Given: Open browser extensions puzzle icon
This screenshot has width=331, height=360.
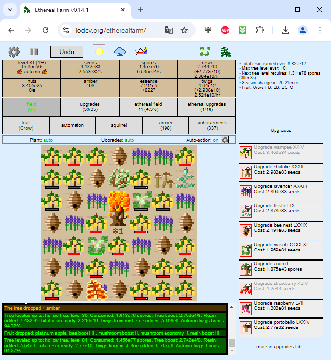Looking at the screenshot, I should [x=260, y=30].
